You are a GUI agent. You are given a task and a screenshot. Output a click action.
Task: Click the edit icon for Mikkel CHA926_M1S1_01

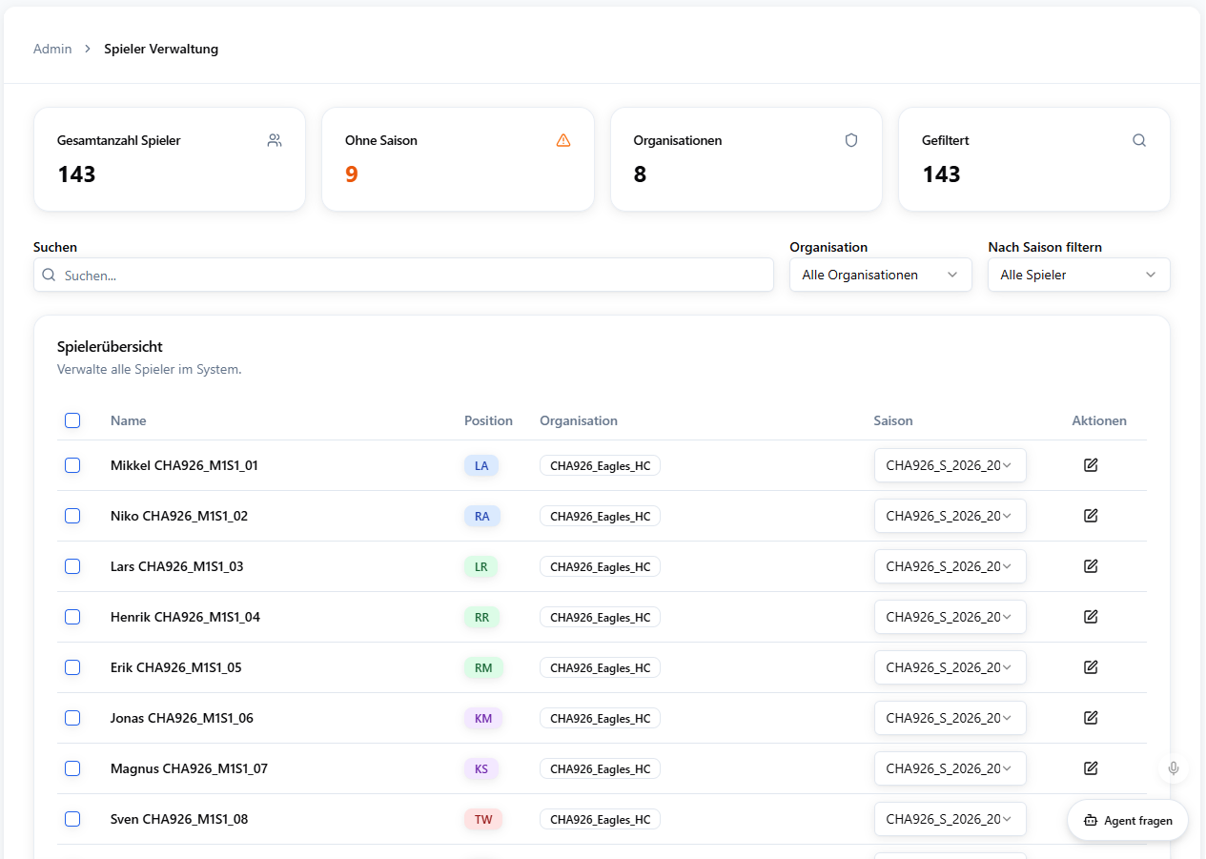1091,465
